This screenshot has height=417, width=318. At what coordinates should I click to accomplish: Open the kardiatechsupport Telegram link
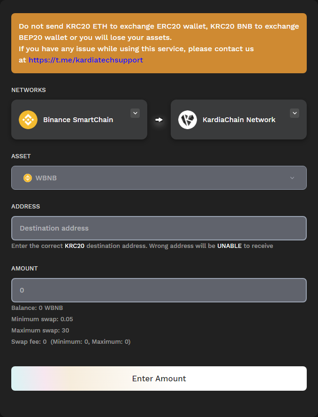[86, 60]
